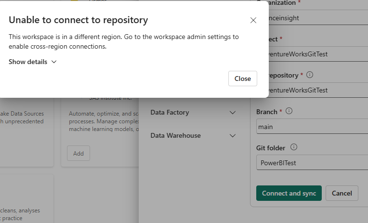The image size is (368, 223).
Task: Open Git folder info icon
Action: (x=294, y=147)
